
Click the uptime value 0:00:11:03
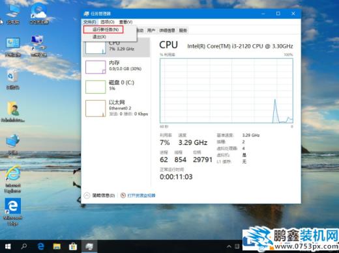(176, 177)
